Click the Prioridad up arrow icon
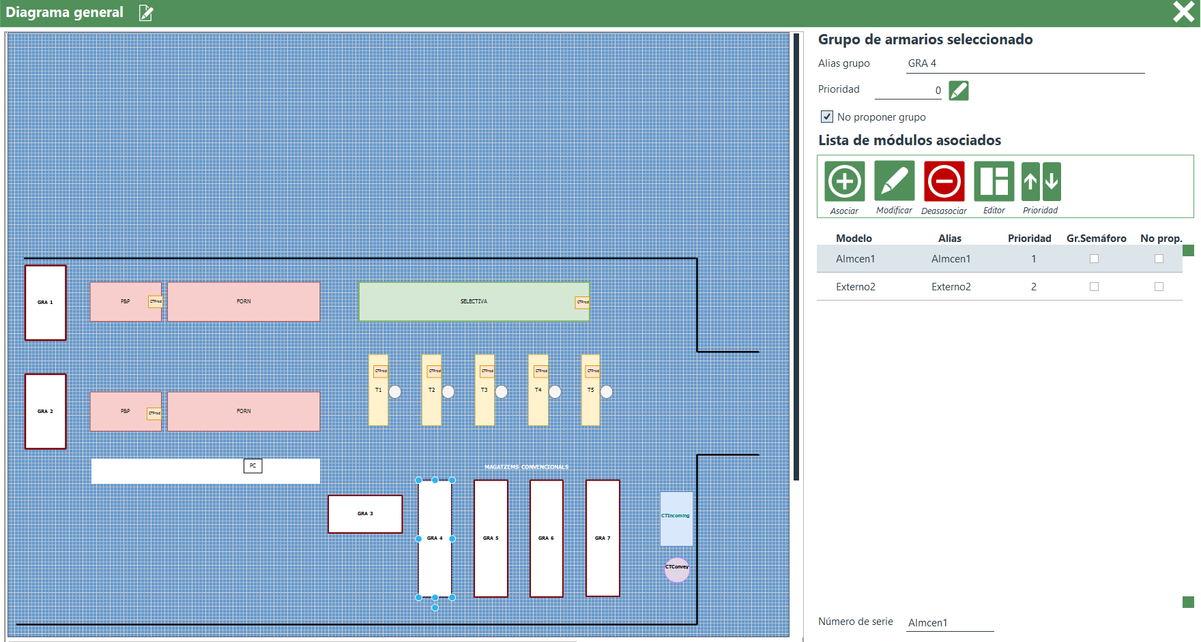 pyautogui.click(x=1030, y=181)
